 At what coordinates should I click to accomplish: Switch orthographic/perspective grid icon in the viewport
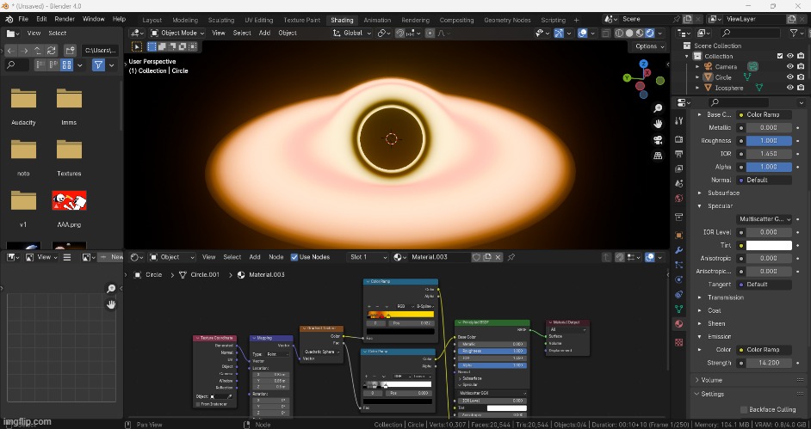pyautogui.click(x=658, y=156)
